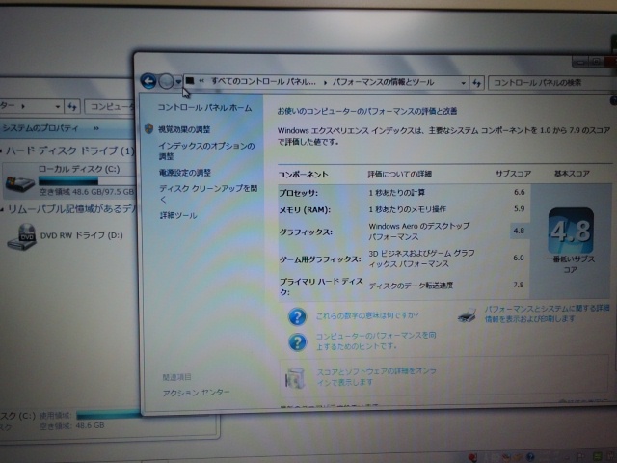
Task: Click the software box icon near スコアとソフトウェア
Action: tap(295, 378)
